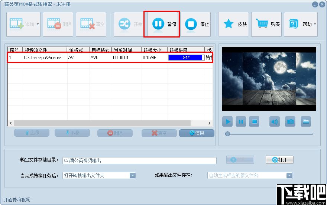Click the 转换进度 column header
Image resolution: width=327 pixels, height=205 pixels.
(x=186, y=50)
